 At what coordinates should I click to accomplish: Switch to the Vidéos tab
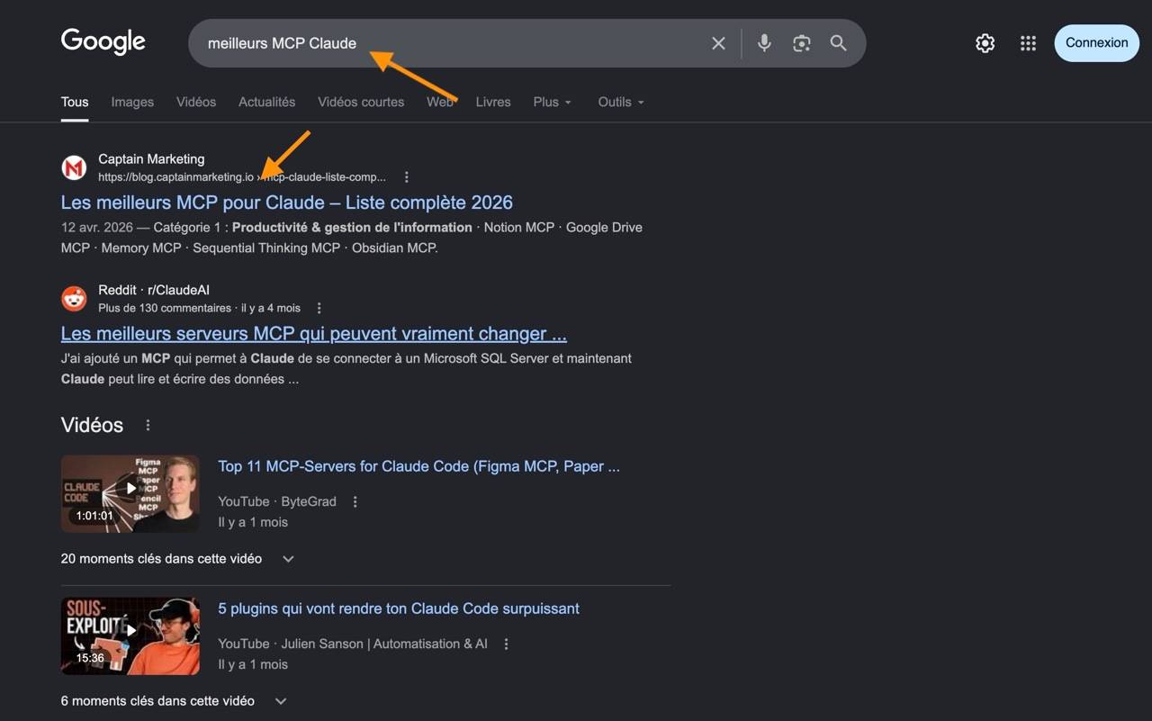point(196,102)
